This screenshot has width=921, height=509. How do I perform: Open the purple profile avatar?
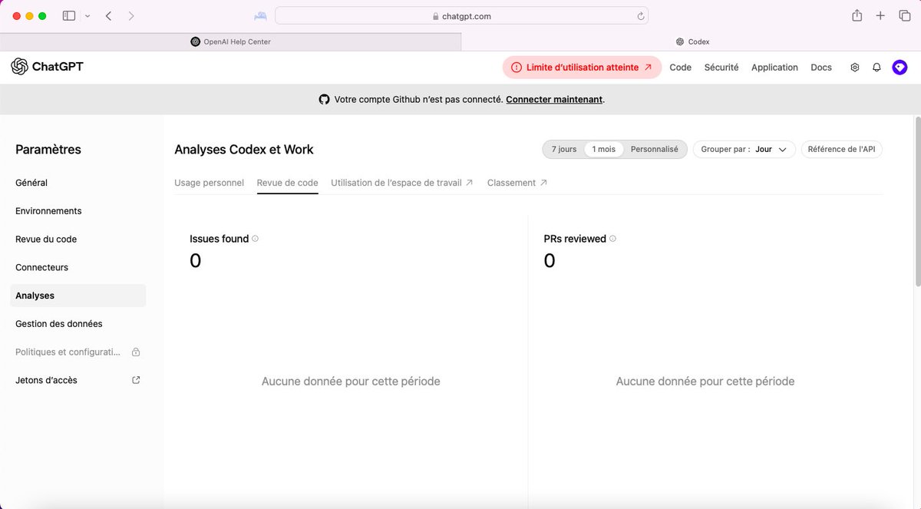click(x=900, y=68)
